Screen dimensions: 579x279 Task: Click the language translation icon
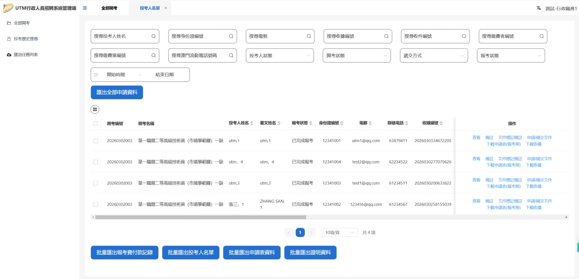point(539,8)
